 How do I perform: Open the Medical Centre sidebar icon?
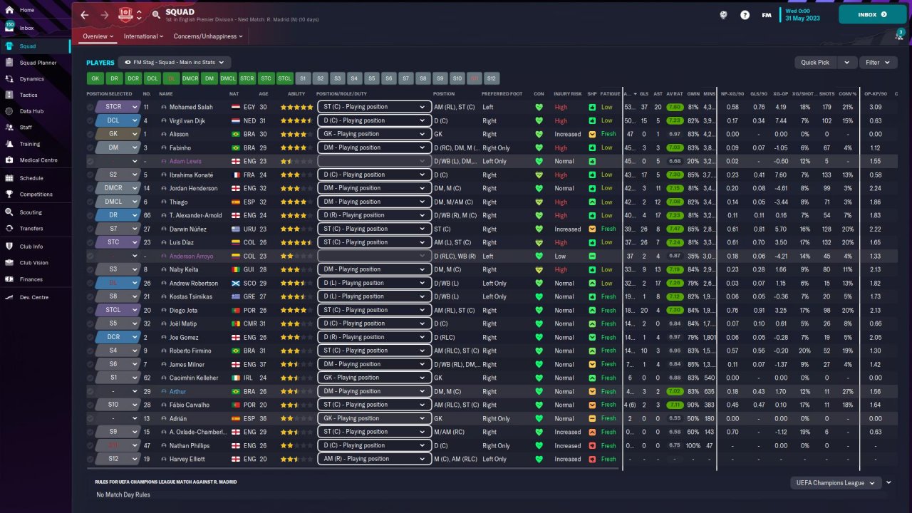(9, 160)
